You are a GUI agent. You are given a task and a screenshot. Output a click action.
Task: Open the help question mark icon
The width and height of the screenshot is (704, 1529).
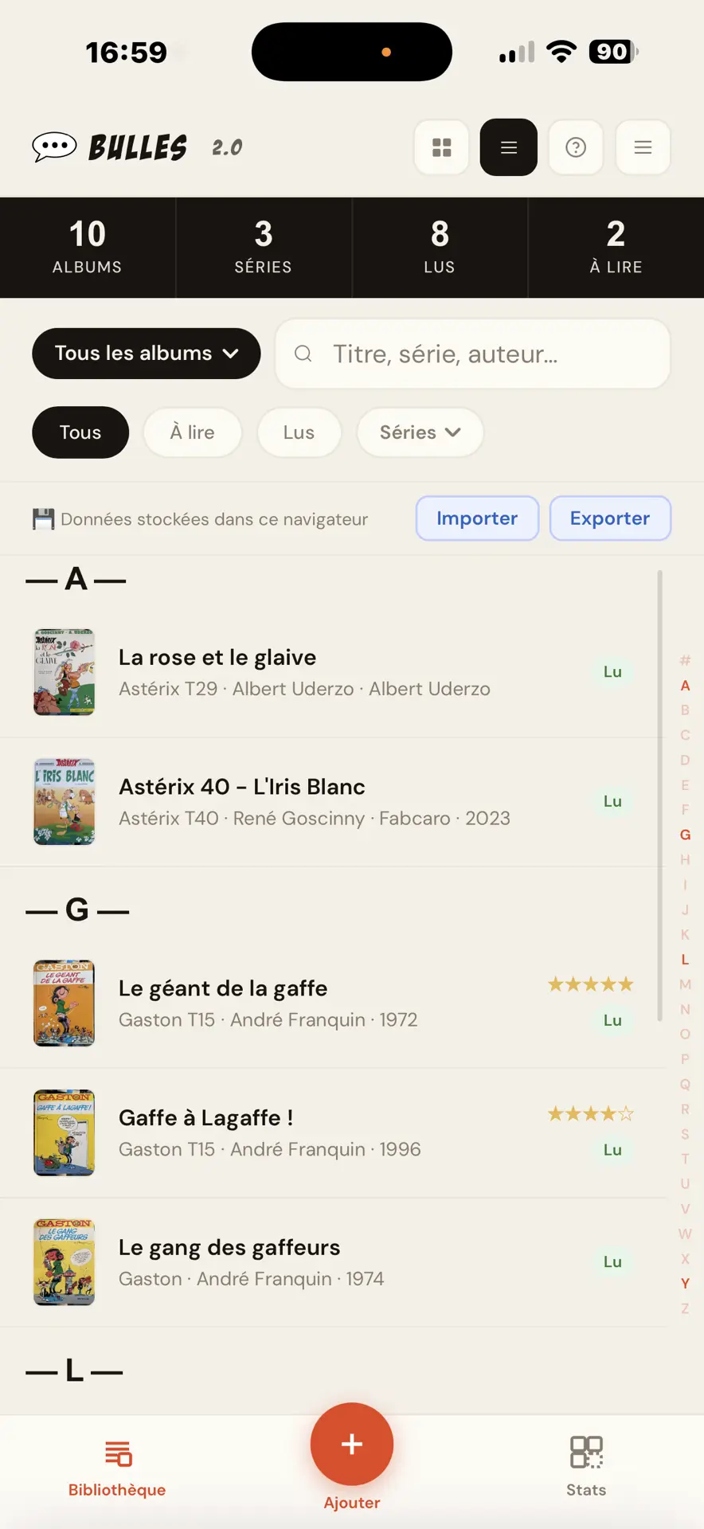576,147
